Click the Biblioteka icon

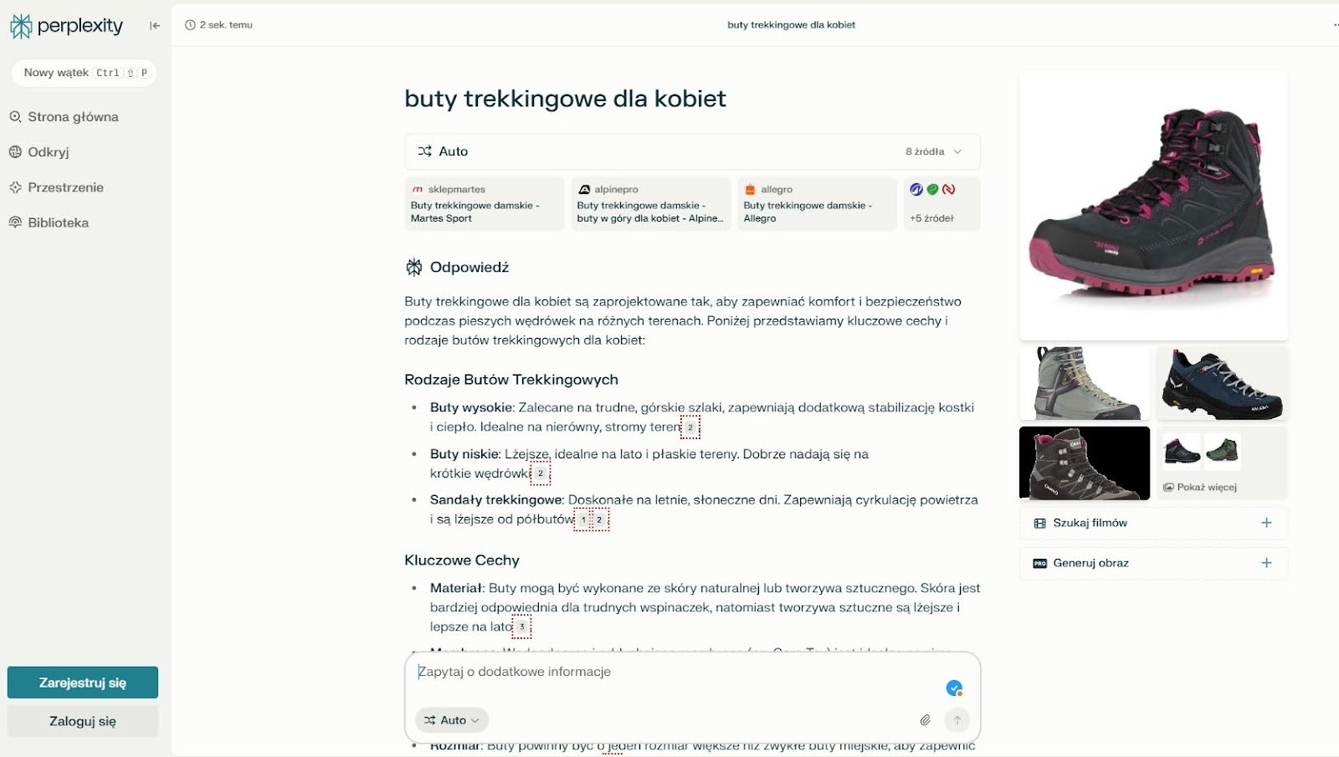(x=15, y=222)
